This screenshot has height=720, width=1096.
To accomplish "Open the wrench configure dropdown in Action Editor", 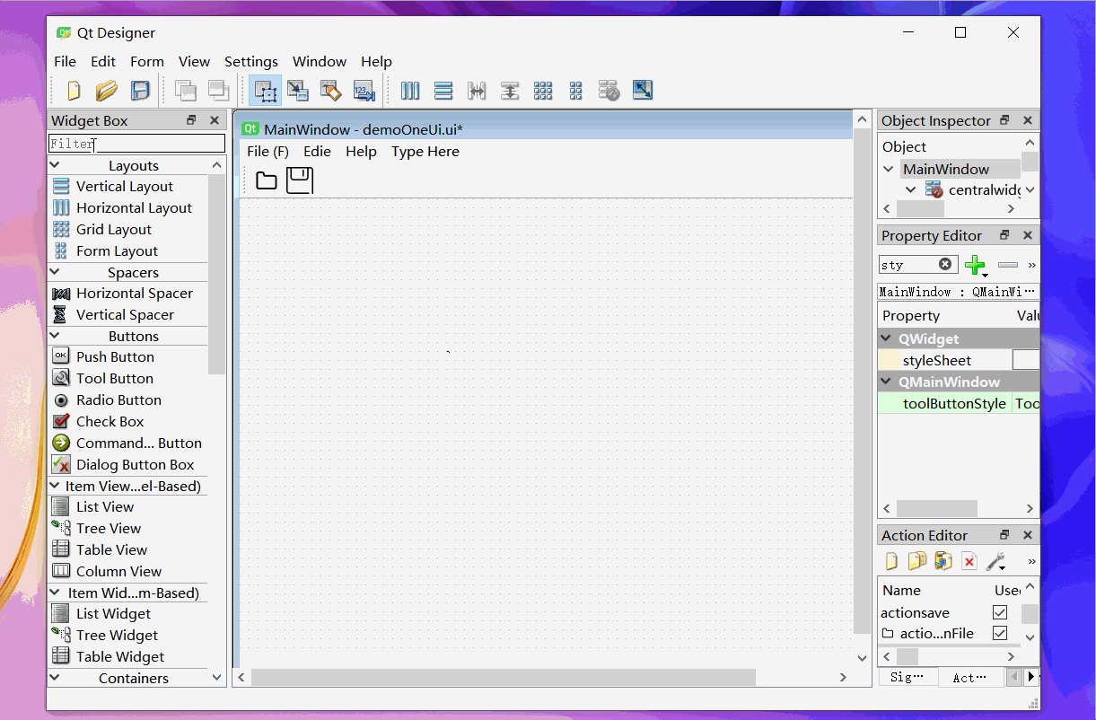I will pyautogui.click(x=996, y=562).
